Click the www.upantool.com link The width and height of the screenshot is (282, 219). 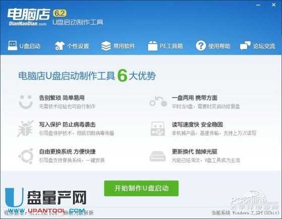point(46,210)
